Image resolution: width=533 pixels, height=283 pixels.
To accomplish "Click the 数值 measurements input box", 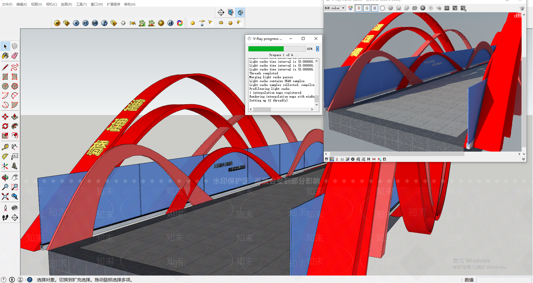I will [504, 280].
